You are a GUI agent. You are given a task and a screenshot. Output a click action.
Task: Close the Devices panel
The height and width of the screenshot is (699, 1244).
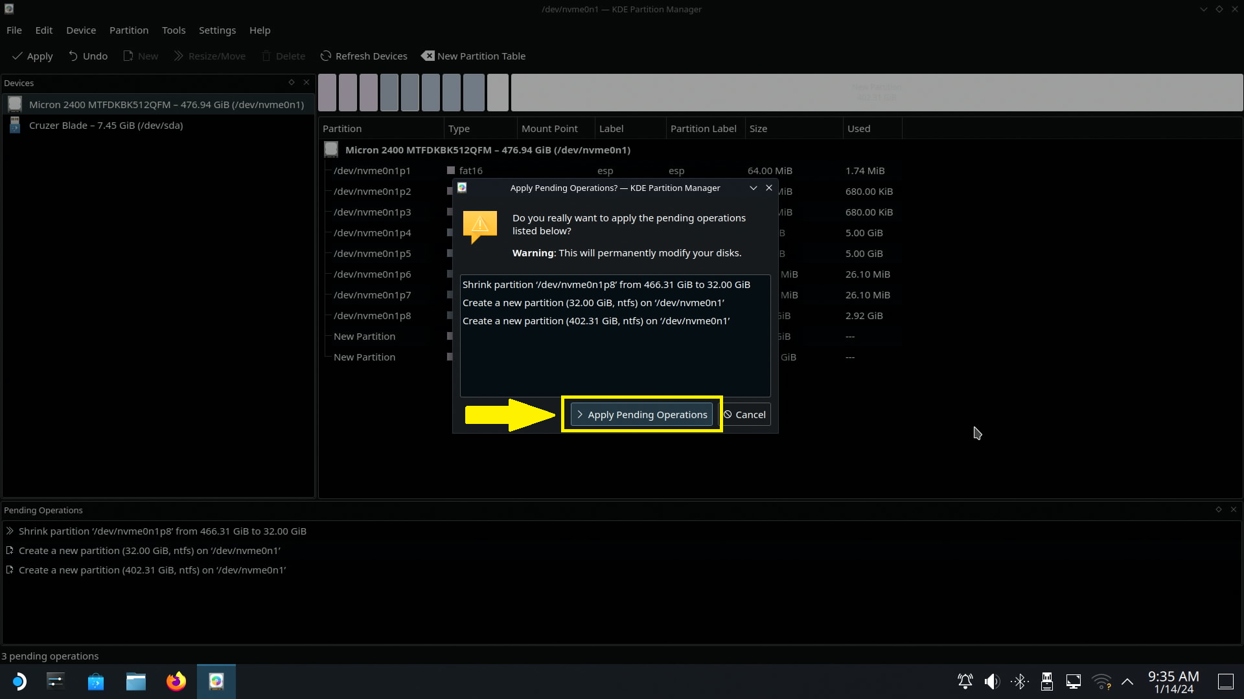click(306, 82)
